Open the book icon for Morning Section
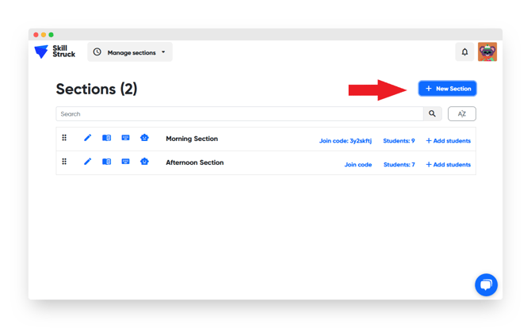The width and height of the screenshot is (531, 328). coord(106,138)
